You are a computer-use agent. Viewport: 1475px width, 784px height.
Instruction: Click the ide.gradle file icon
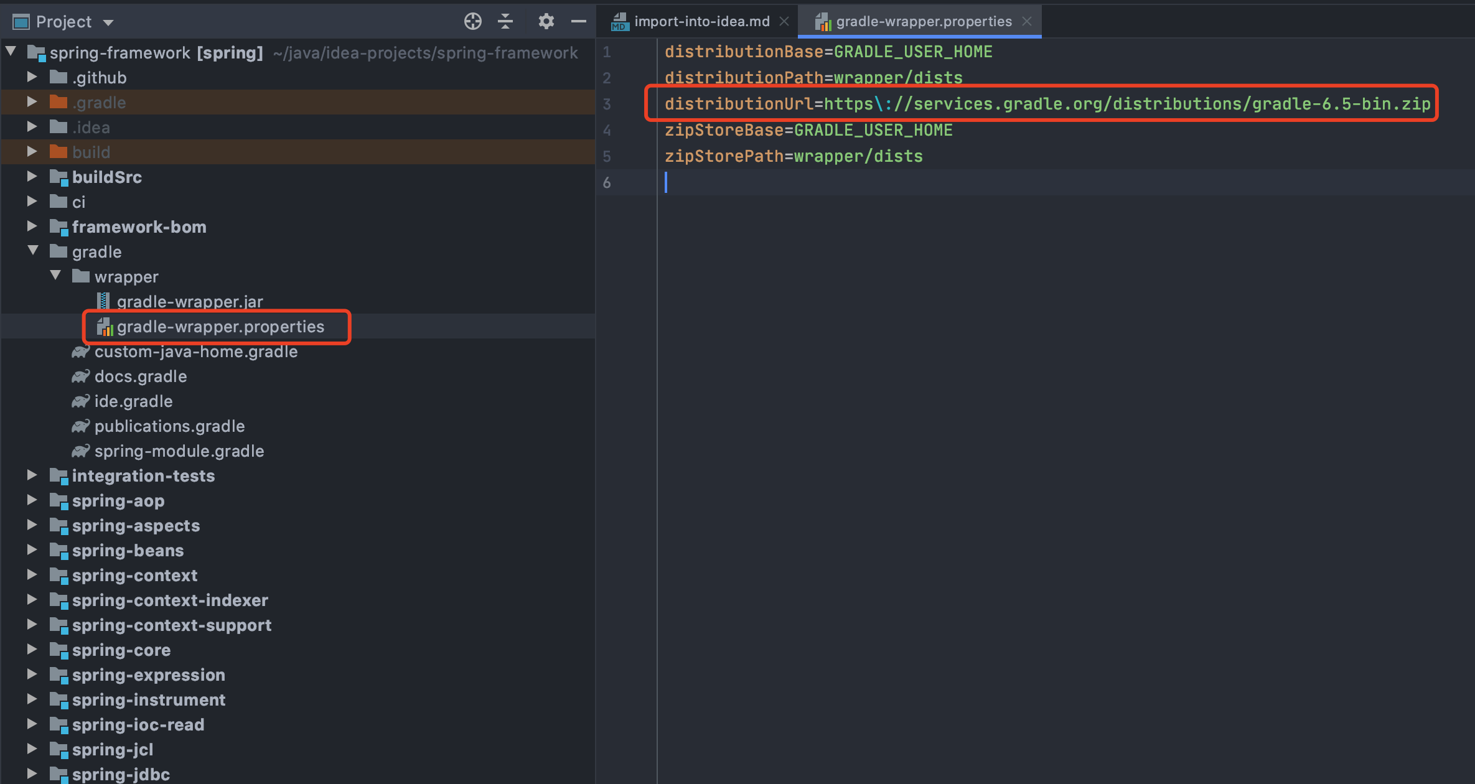pyautogui.click(x=80, y=401)
